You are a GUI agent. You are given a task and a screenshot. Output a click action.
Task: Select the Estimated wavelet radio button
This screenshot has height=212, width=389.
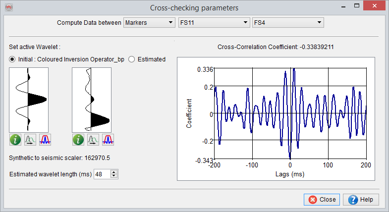pyautogui.click(x=132, y=59)
